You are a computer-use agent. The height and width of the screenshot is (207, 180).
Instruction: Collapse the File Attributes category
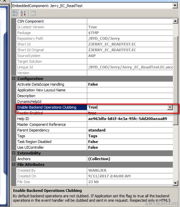[x=13, y=164]
